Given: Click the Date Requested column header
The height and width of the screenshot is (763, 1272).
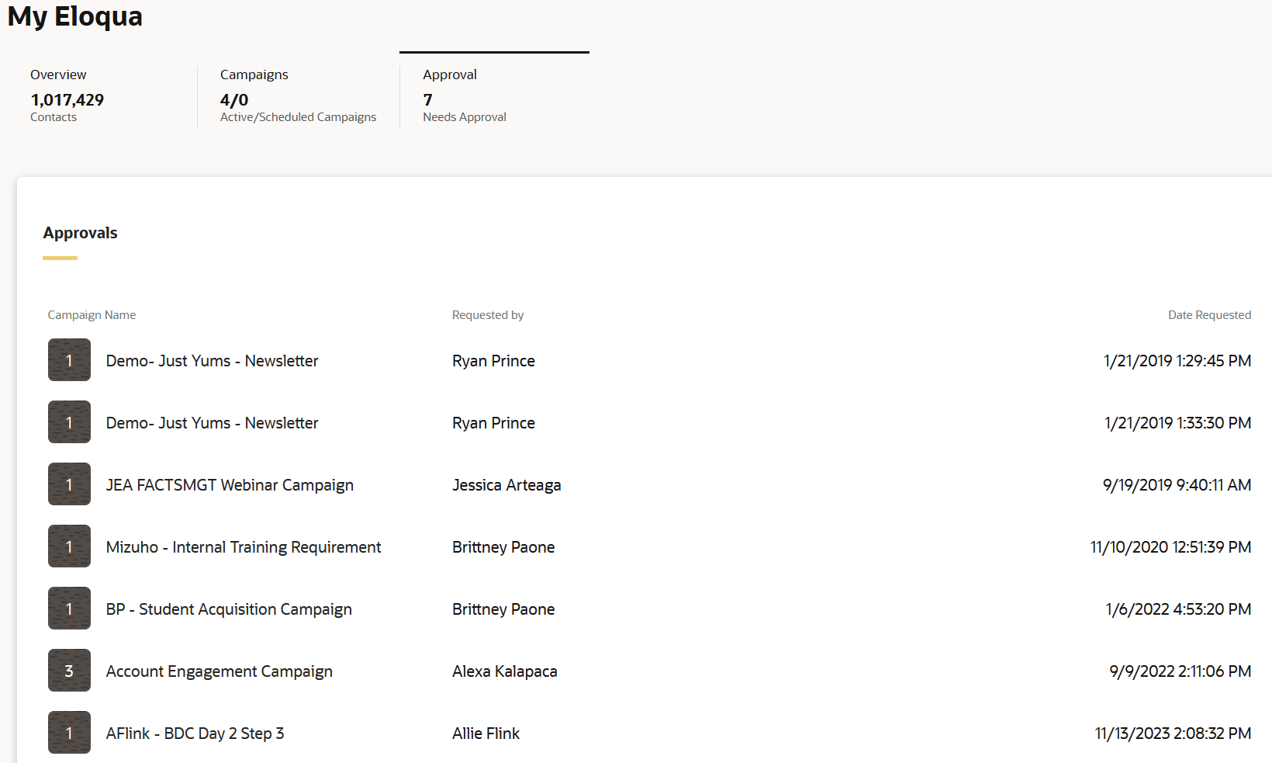Looking at the screenshot, I should [x=1209, y=315].
